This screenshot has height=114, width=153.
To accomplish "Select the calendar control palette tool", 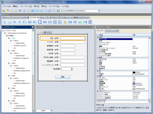I will (90, 22).
